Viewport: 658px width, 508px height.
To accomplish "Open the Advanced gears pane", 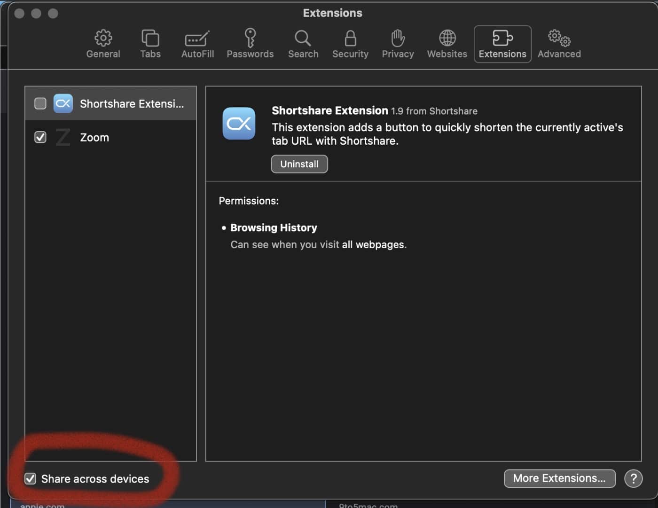I will [x=559, y=38].
